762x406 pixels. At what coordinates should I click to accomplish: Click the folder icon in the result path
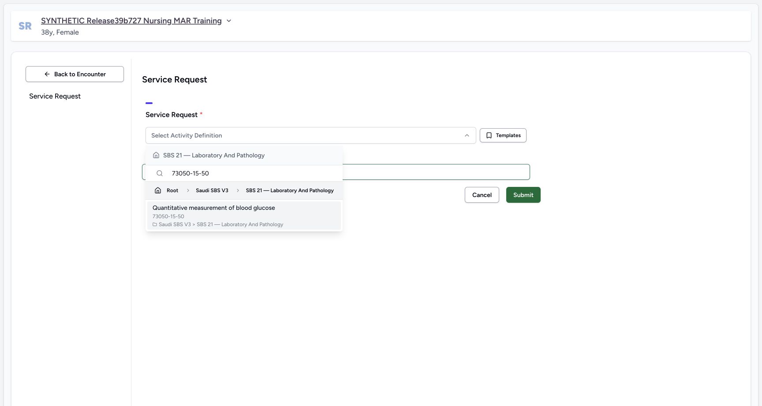pos(155,224)
